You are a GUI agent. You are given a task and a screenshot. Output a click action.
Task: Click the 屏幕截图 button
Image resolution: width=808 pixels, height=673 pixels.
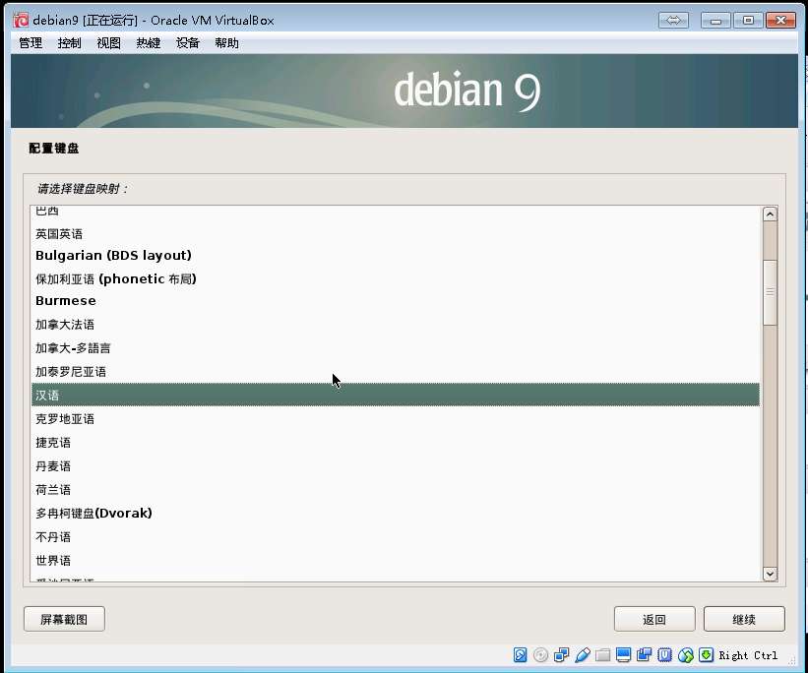coord(64,619)
